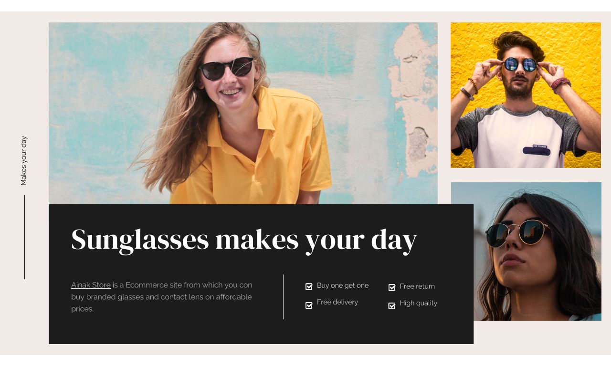Click the gold aviator sunglasses on the woman
Screen dimensions: 611x367
click(517, 233)
